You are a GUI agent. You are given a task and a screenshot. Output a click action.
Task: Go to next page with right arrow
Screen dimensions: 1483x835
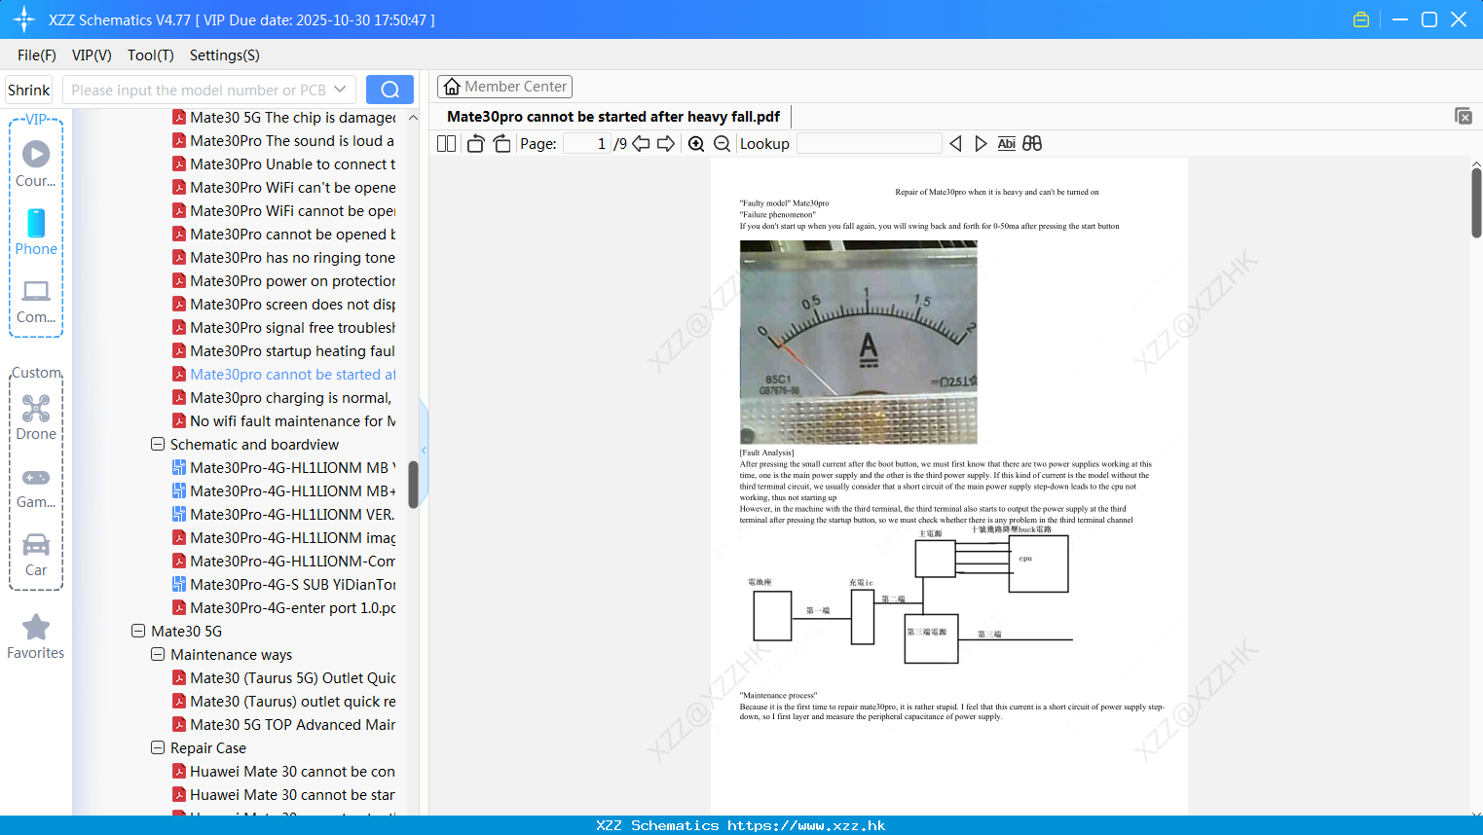(666, 144)
